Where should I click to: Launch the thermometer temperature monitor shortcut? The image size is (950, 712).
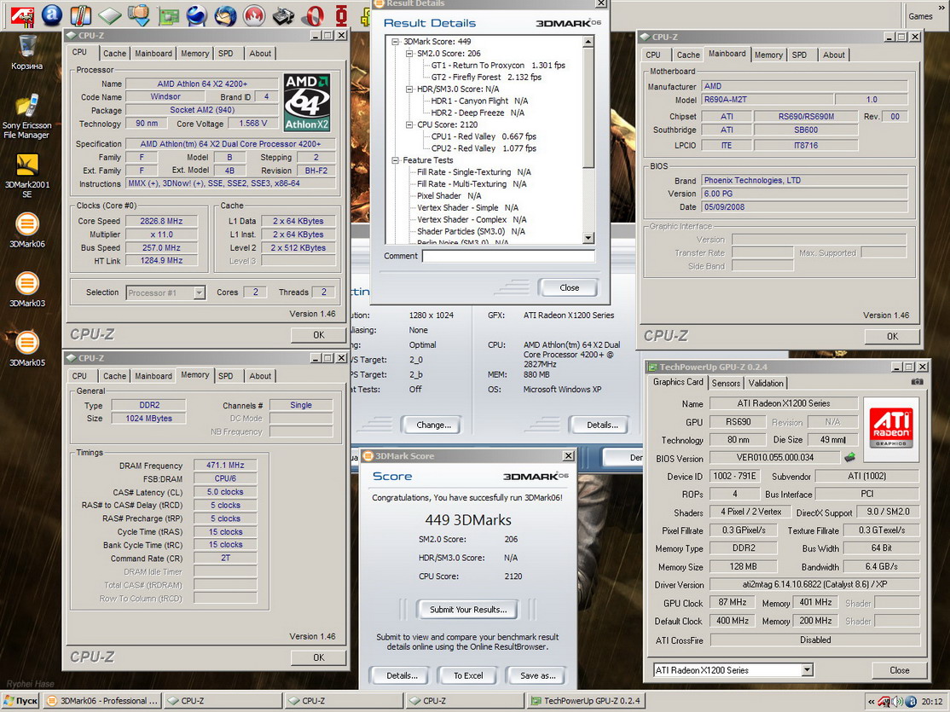[x=80, y=15]
